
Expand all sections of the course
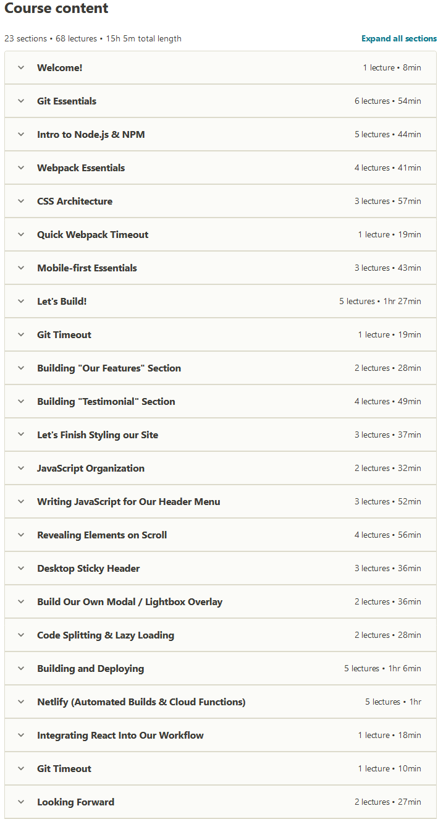[398, 38]
